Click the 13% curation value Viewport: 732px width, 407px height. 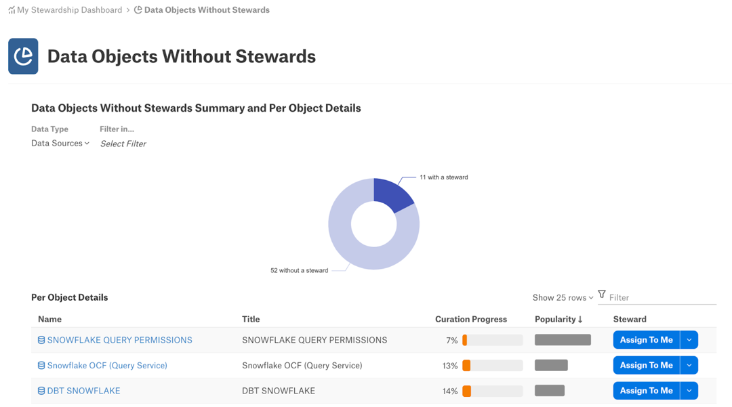pyautogui.click(x=450, y=366)
